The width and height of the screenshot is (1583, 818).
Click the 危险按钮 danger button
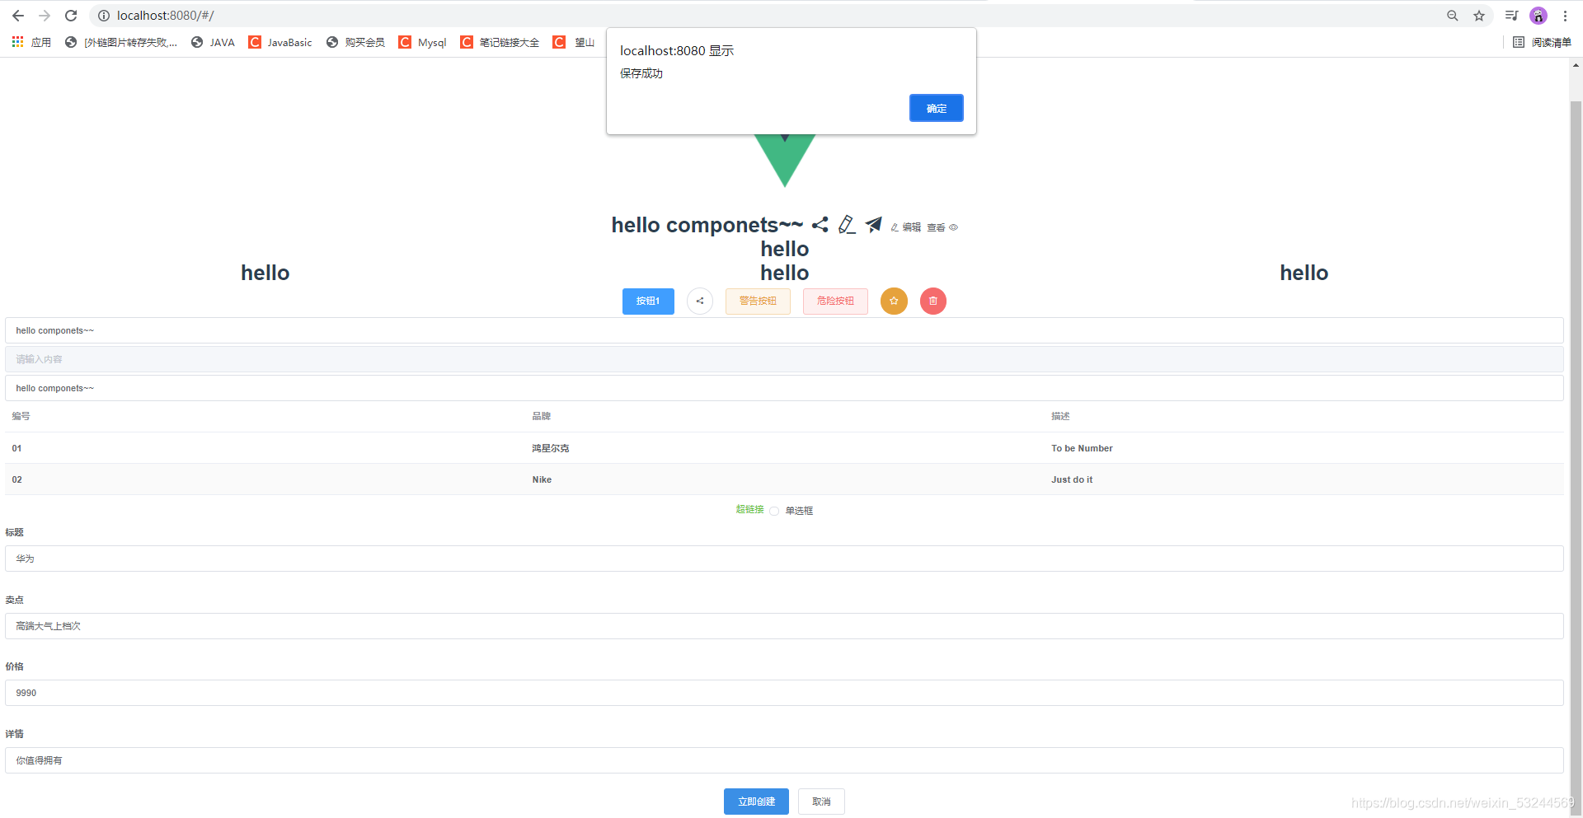click(835, 301)
